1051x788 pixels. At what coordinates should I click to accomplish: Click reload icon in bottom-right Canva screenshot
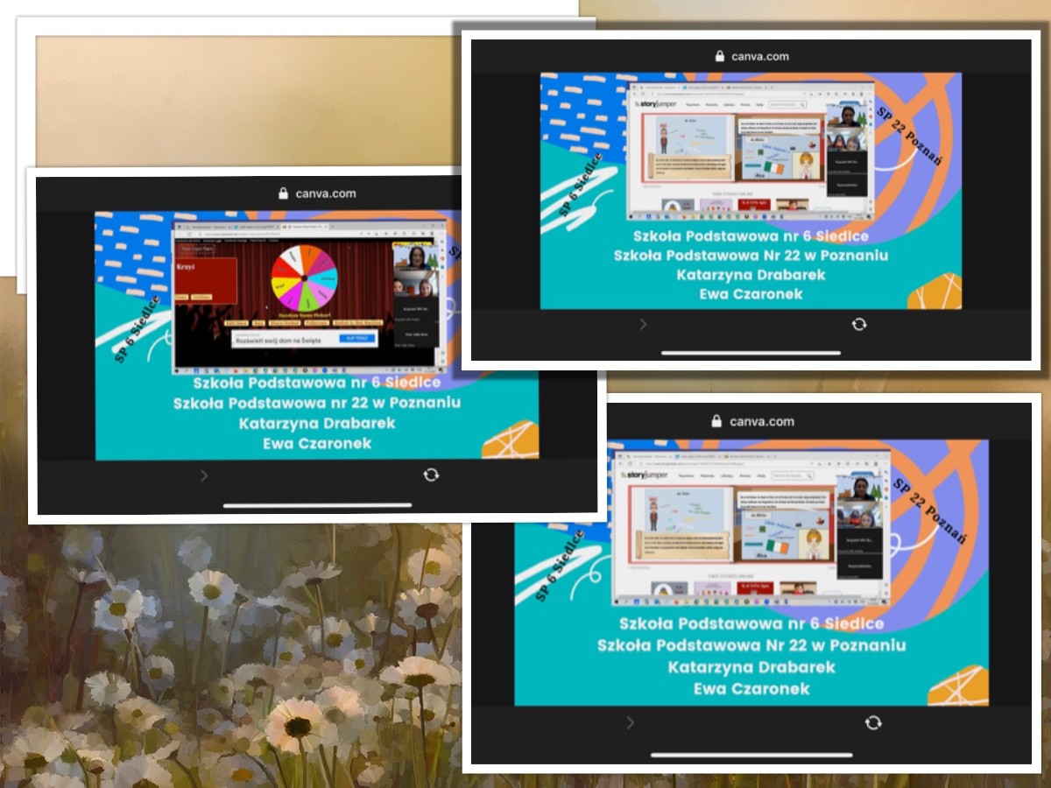point(872,722)
